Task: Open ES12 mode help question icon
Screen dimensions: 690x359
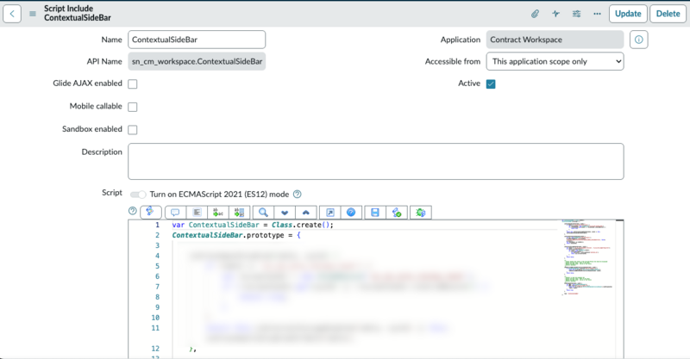Action: pos(298,194)
